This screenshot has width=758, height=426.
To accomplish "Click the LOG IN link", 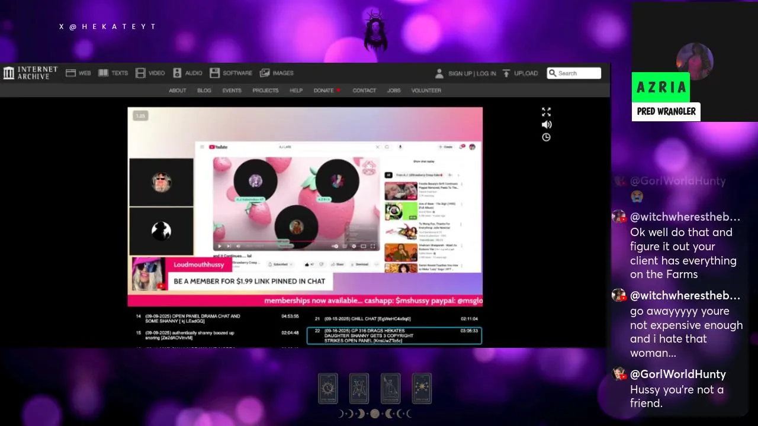I will point(486,73).
